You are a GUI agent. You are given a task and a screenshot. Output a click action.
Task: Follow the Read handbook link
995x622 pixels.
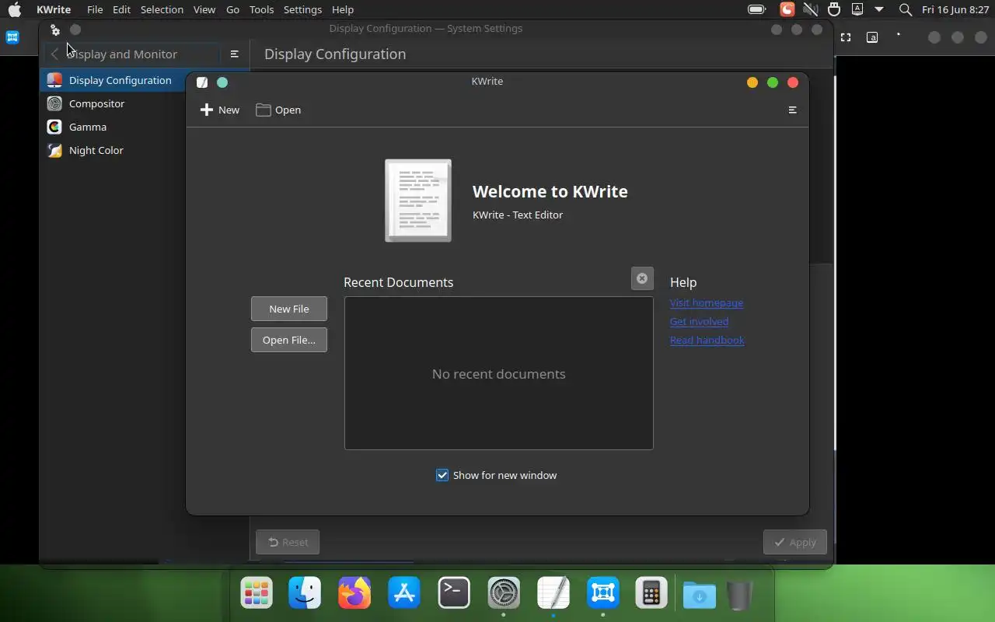point(707,340)
